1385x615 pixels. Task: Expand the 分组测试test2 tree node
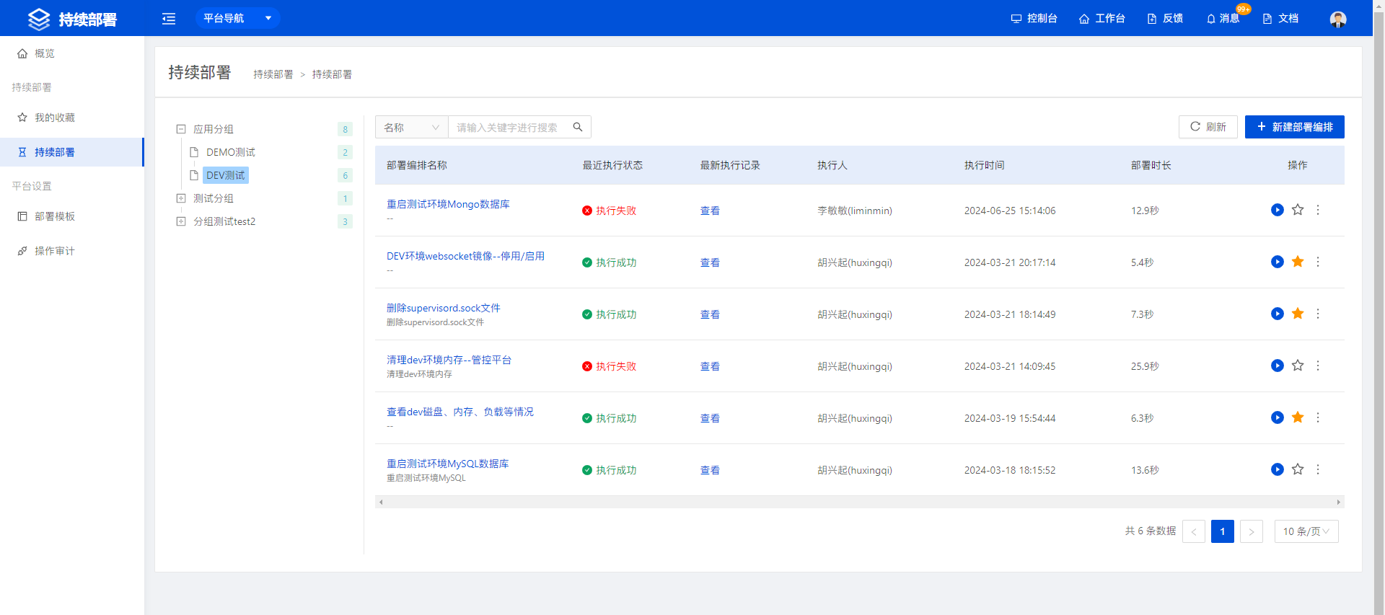pos(181,221)
